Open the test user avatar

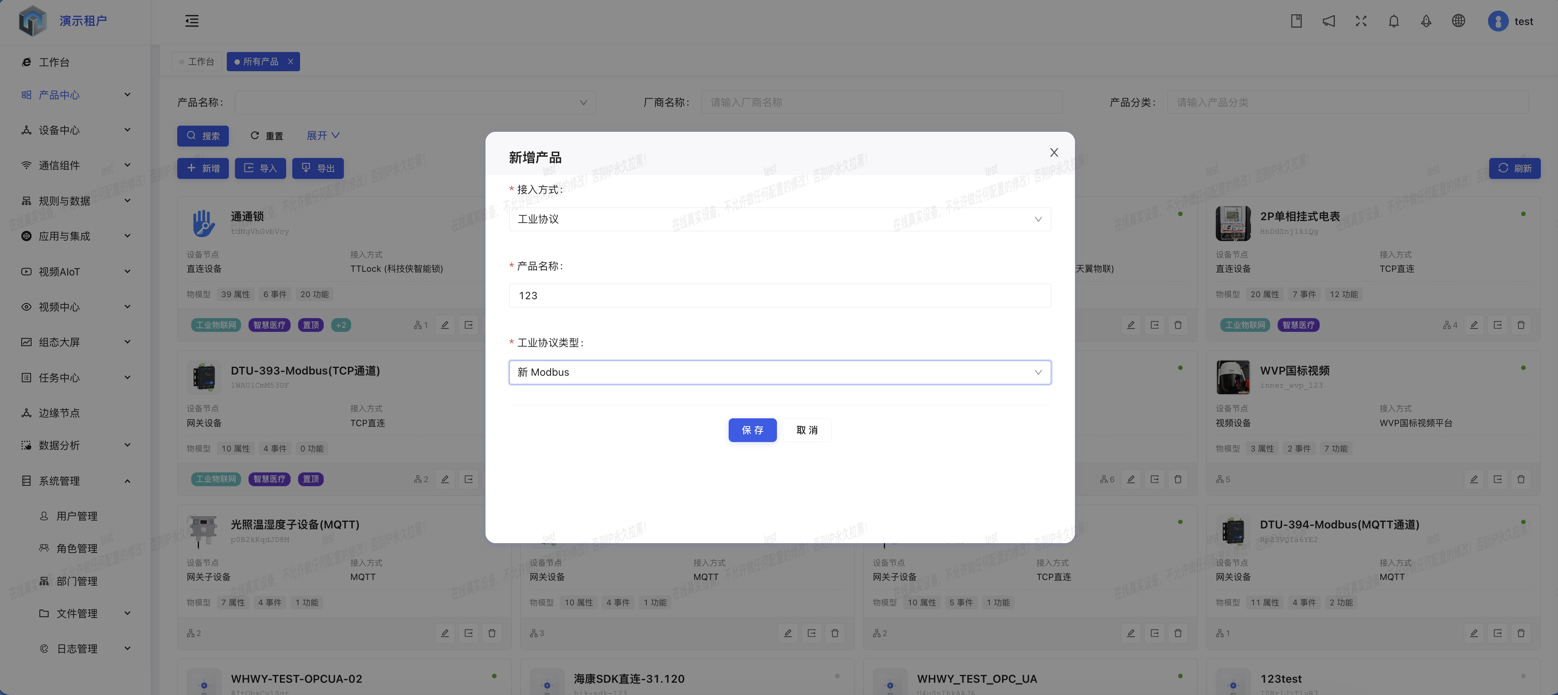pos(1497,21)
